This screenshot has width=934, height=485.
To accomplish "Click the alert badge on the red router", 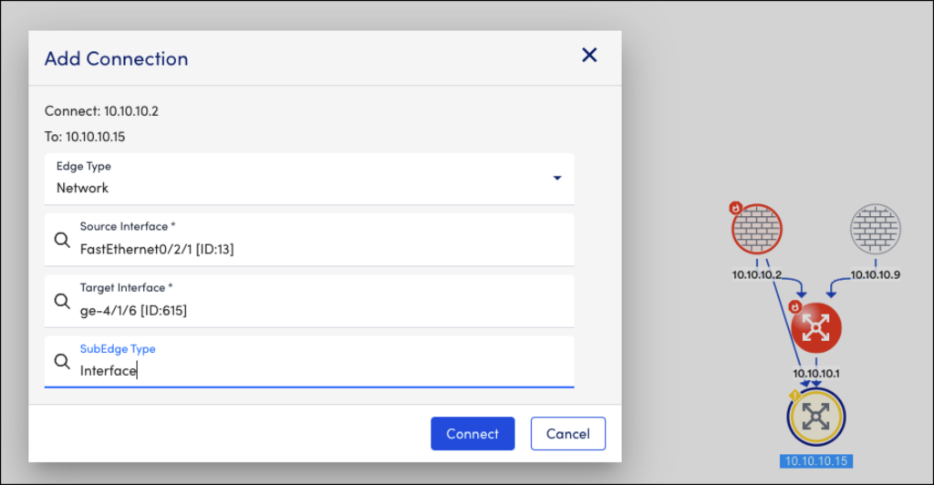I will coord(794,307).
